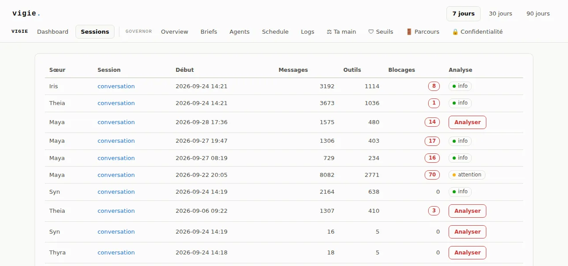Open Maya conversation started 2026-09-27 08:19
The image size is (568, 266).
click(x=116, y=158)
